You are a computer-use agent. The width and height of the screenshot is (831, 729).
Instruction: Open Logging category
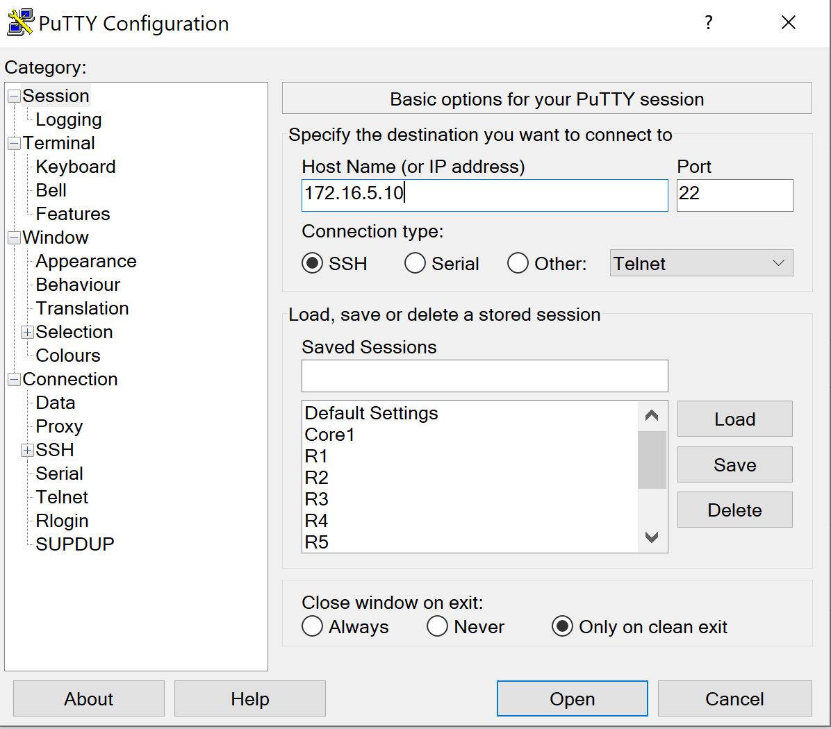[68, 119]
